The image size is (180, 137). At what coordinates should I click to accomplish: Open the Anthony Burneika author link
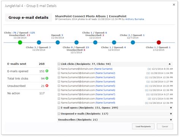tap(134, 19)
